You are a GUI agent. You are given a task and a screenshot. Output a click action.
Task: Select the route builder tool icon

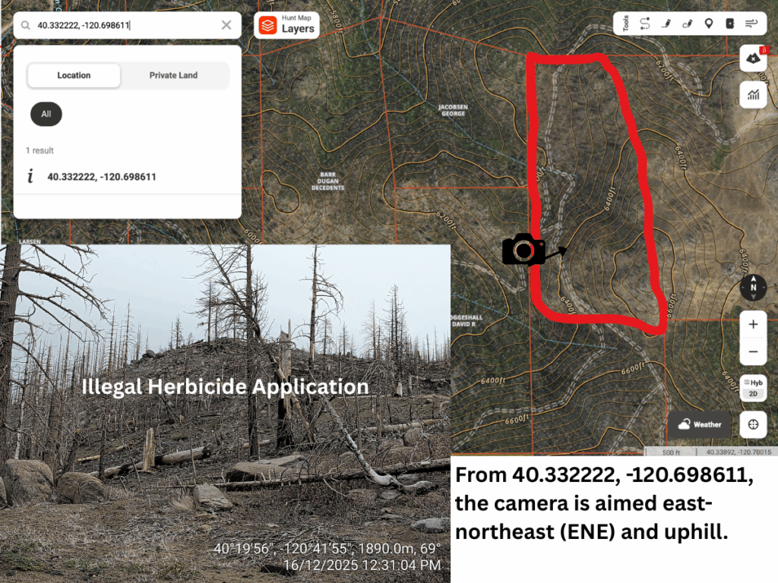(644, 24)
